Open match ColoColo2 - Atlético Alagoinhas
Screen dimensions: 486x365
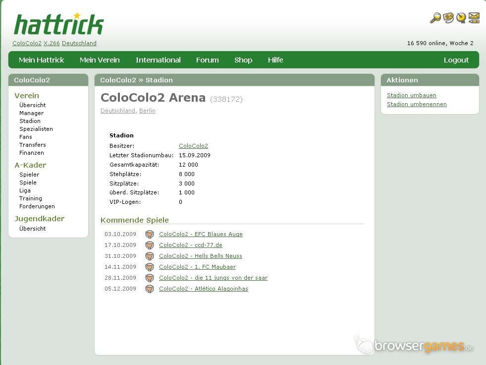click(x=204, y=289)
